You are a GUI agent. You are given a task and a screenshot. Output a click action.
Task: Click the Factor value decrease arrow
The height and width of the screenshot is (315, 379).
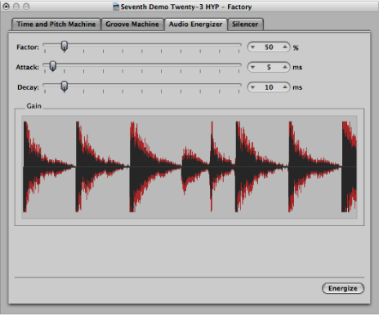point(252,47)
